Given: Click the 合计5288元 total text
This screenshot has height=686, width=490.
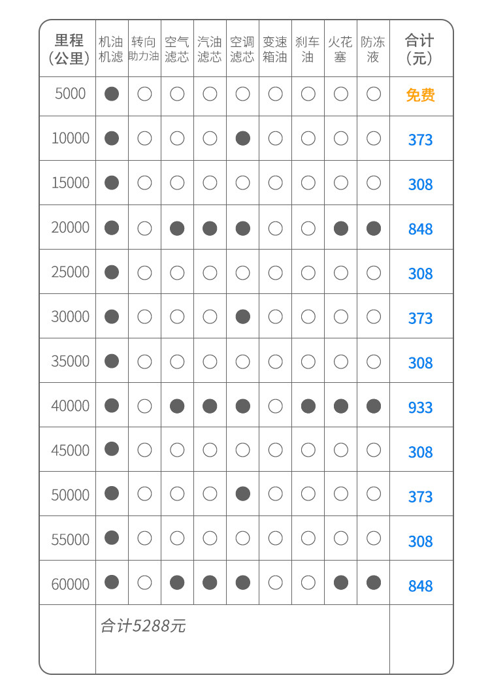Looking at the screenshot, I should tap(143, 626).
